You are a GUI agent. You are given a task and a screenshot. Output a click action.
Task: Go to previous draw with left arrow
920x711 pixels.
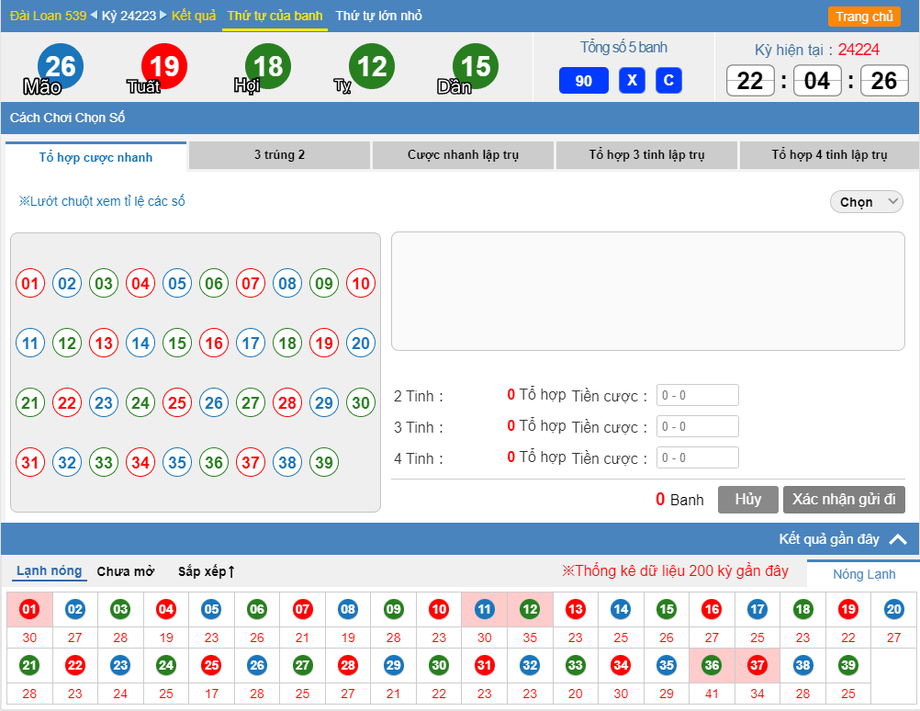94,16
